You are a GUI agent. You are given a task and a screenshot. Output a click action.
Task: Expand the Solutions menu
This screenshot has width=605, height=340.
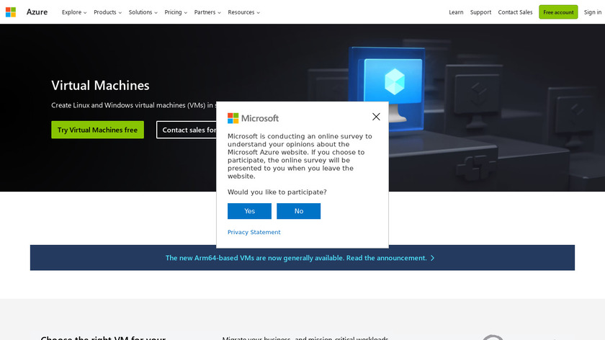click(x=143, y=12)
